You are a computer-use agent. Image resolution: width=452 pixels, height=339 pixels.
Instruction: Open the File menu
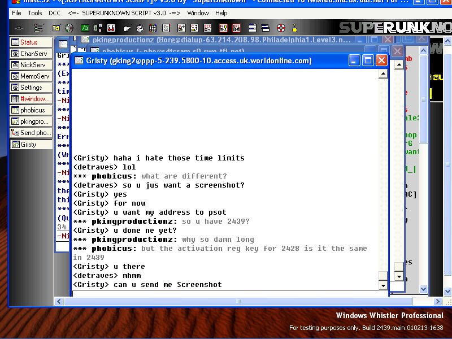tap(17, 12)
